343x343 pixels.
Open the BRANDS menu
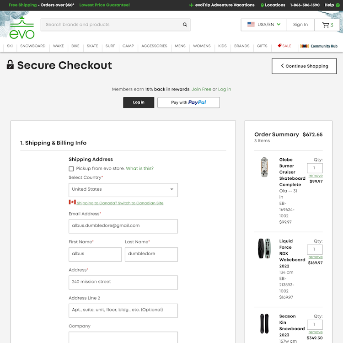point(242,46)
